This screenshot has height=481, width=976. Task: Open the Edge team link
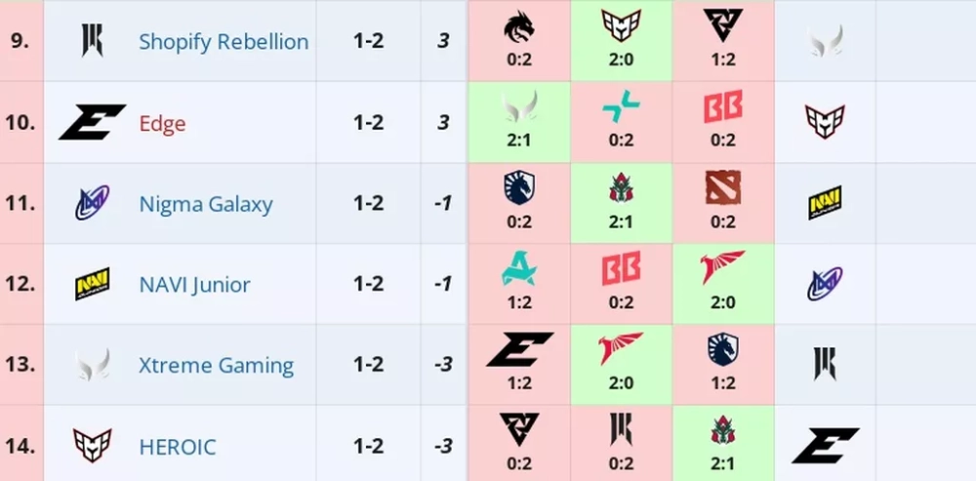tap(162, 123)
